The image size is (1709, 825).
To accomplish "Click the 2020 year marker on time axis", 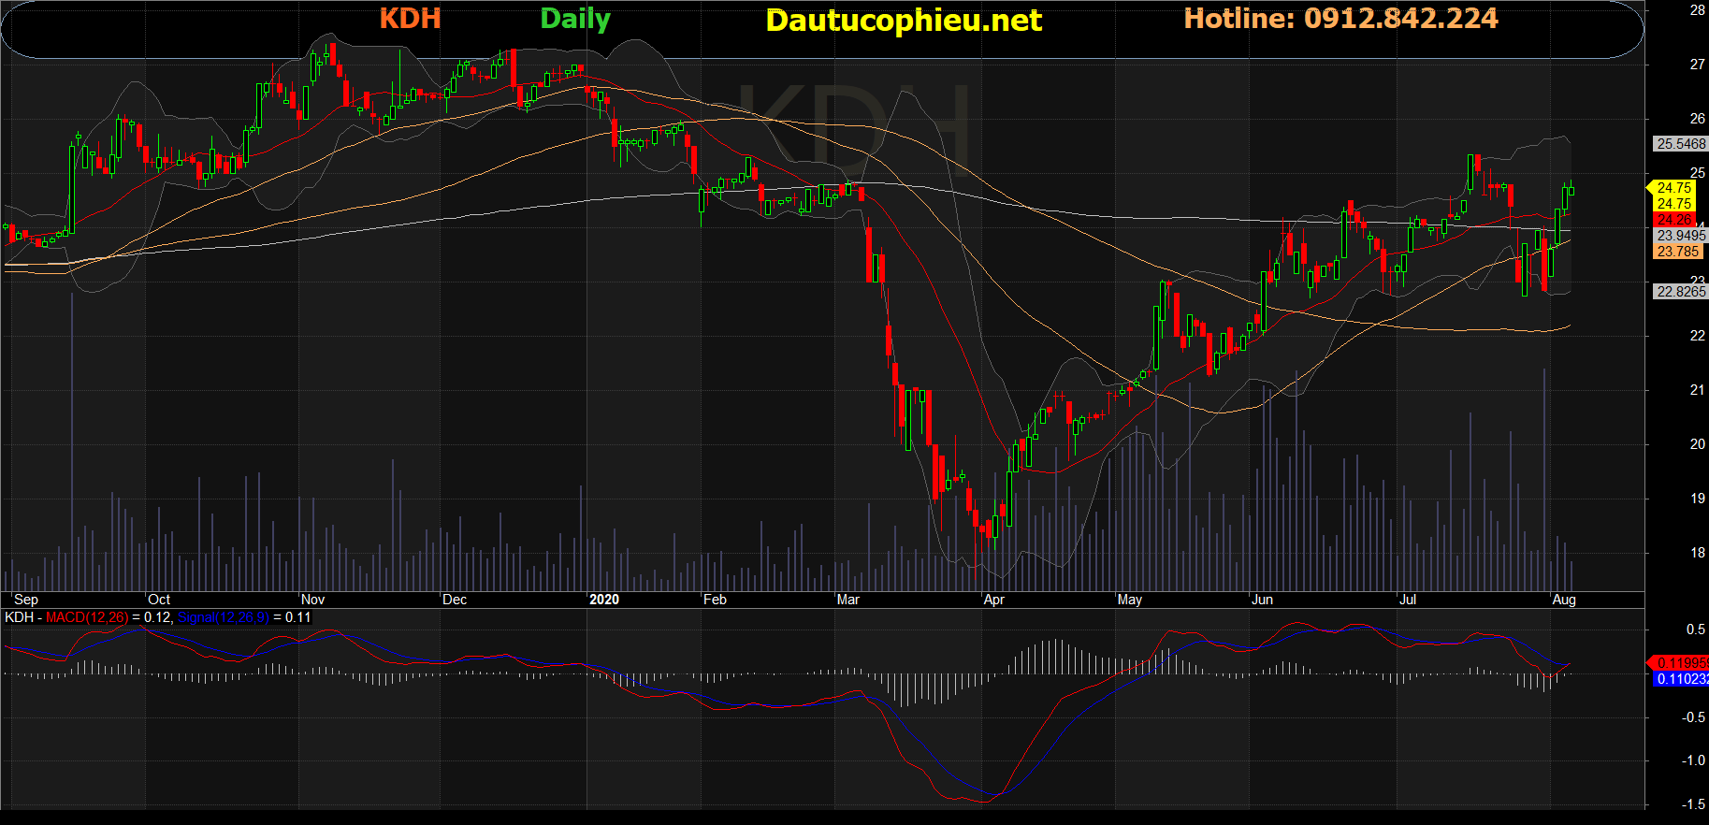I will pyautogui.click(x=604, y=600).
